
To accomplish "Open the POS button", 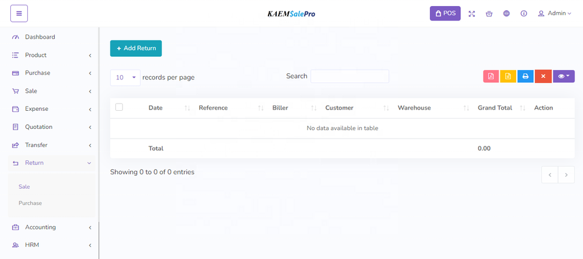I will pos(445,13).
